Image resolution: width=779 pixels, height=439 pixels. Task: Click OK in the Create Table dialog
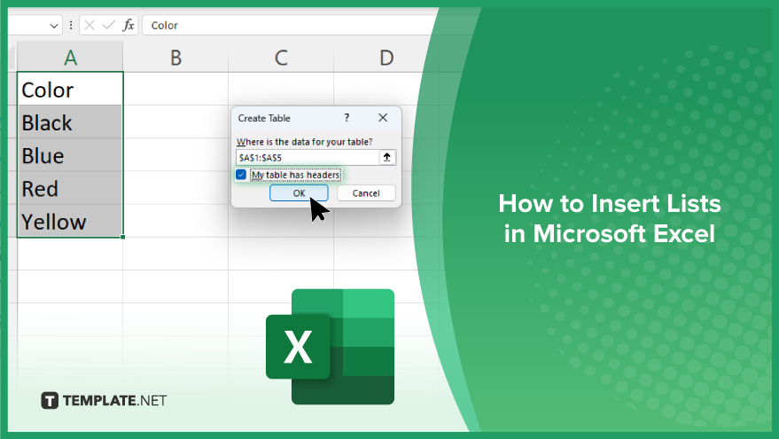pyautogui.click(x=299, y=193)
